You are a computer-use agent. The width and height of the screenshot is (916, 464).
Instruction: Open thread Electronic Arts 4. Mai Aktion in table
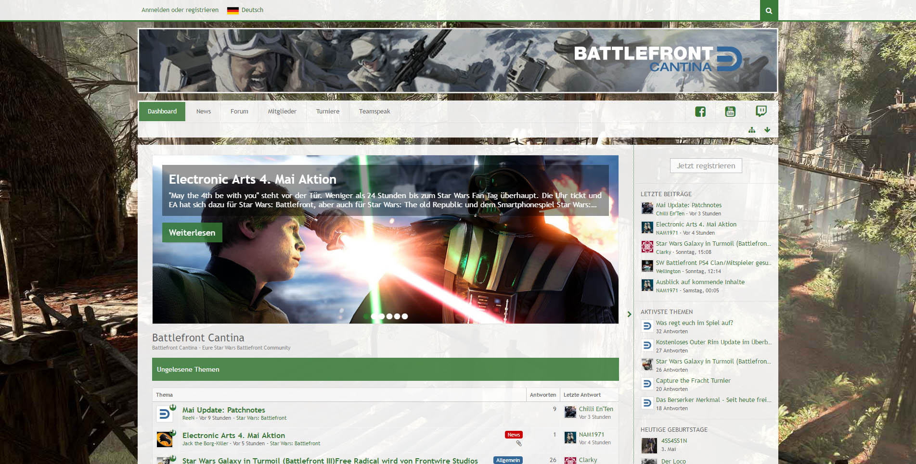click(233, 436)
